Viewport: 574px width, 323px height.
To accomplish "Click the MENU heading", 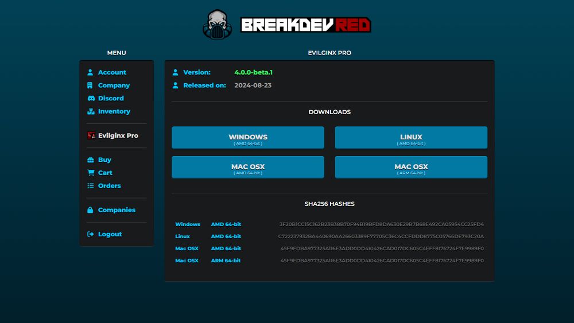I will coord(117,53).
